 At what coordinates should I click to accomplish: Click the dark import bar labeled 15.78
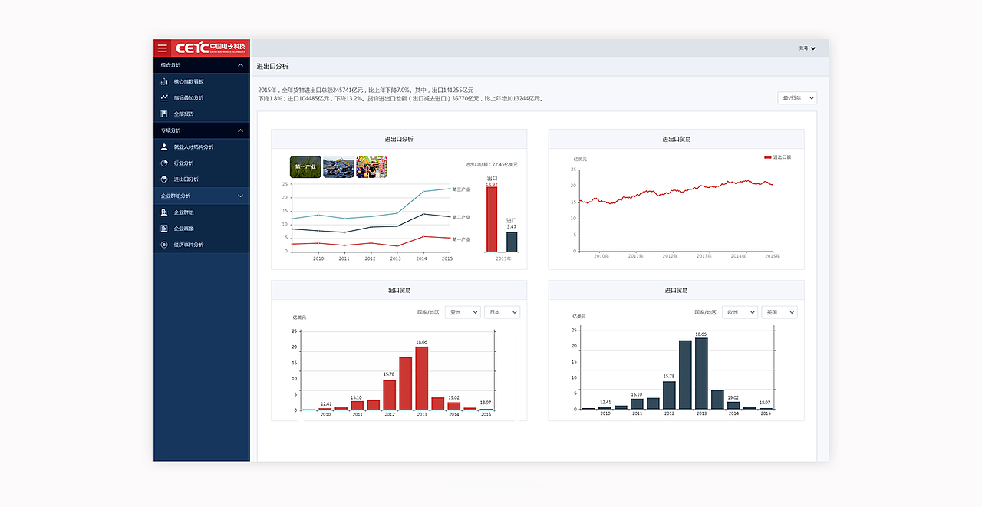coord(669,394)
